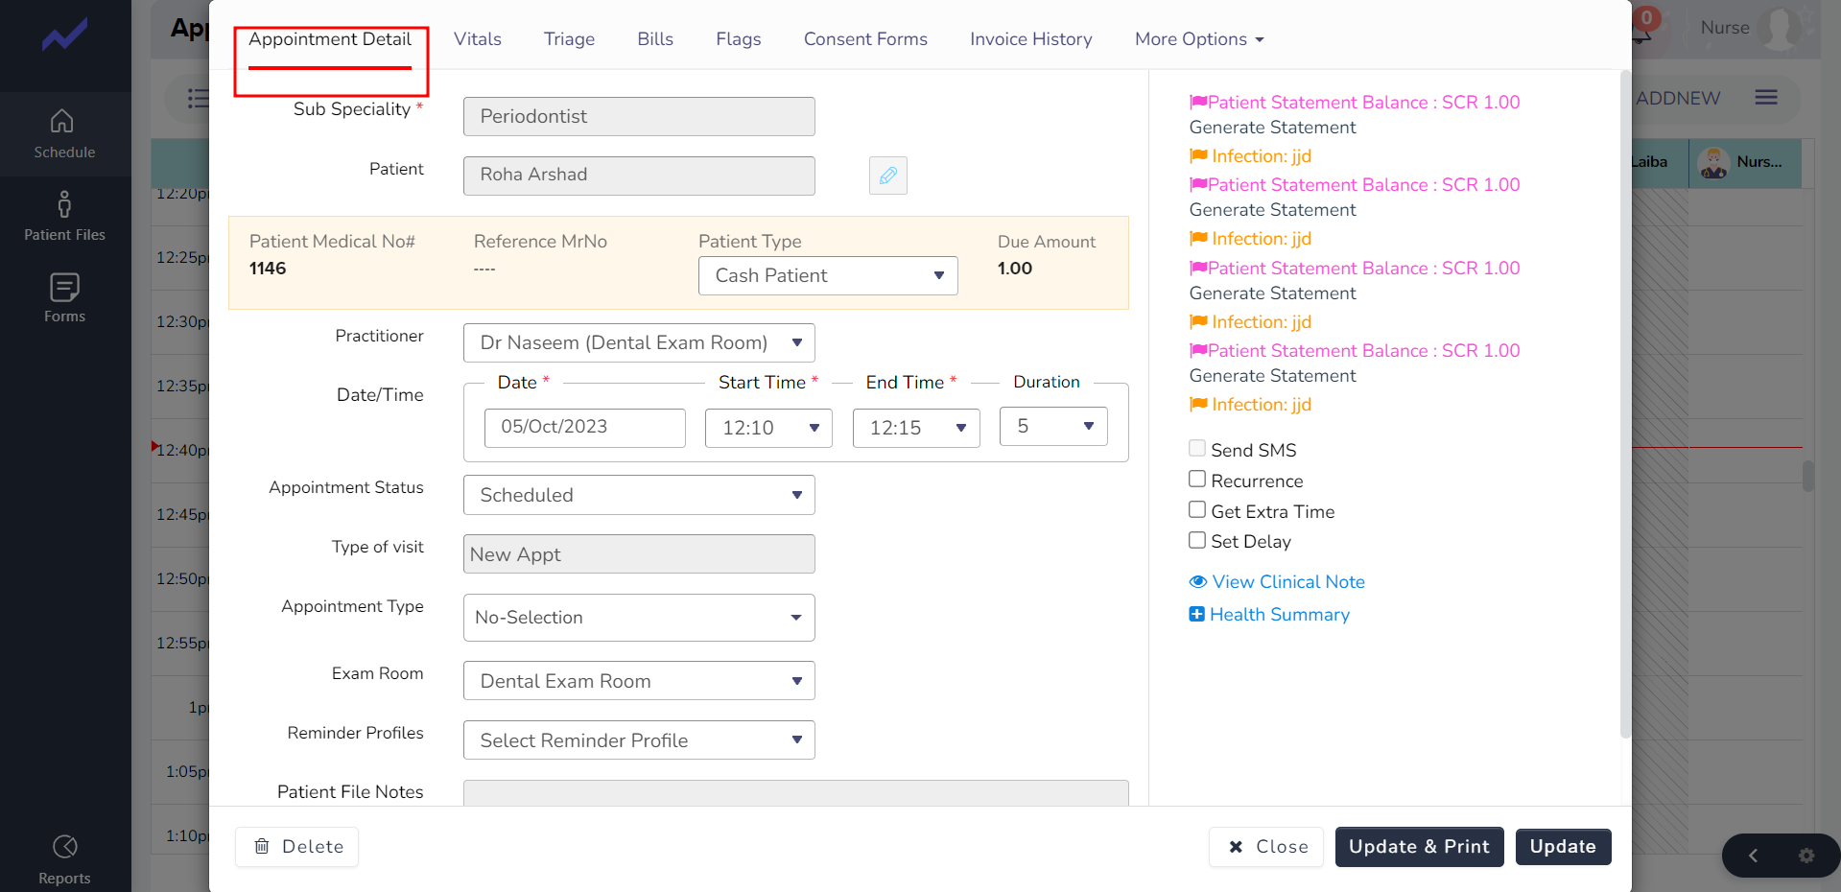The width and height of the screenshot is (1841, 892).
Task: Switch to the Vitals tab
Action: [478, 39]
